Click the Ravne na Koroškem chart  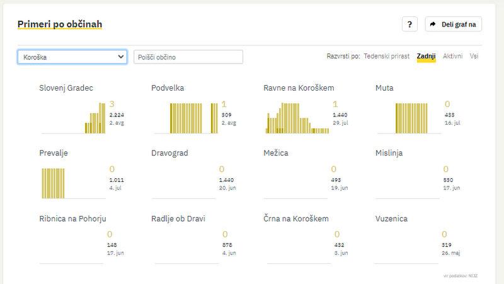click(297, 118)
